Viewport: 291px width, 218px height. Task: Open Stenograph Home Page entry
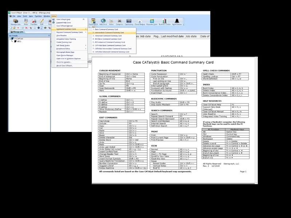[x=69, y=52]
